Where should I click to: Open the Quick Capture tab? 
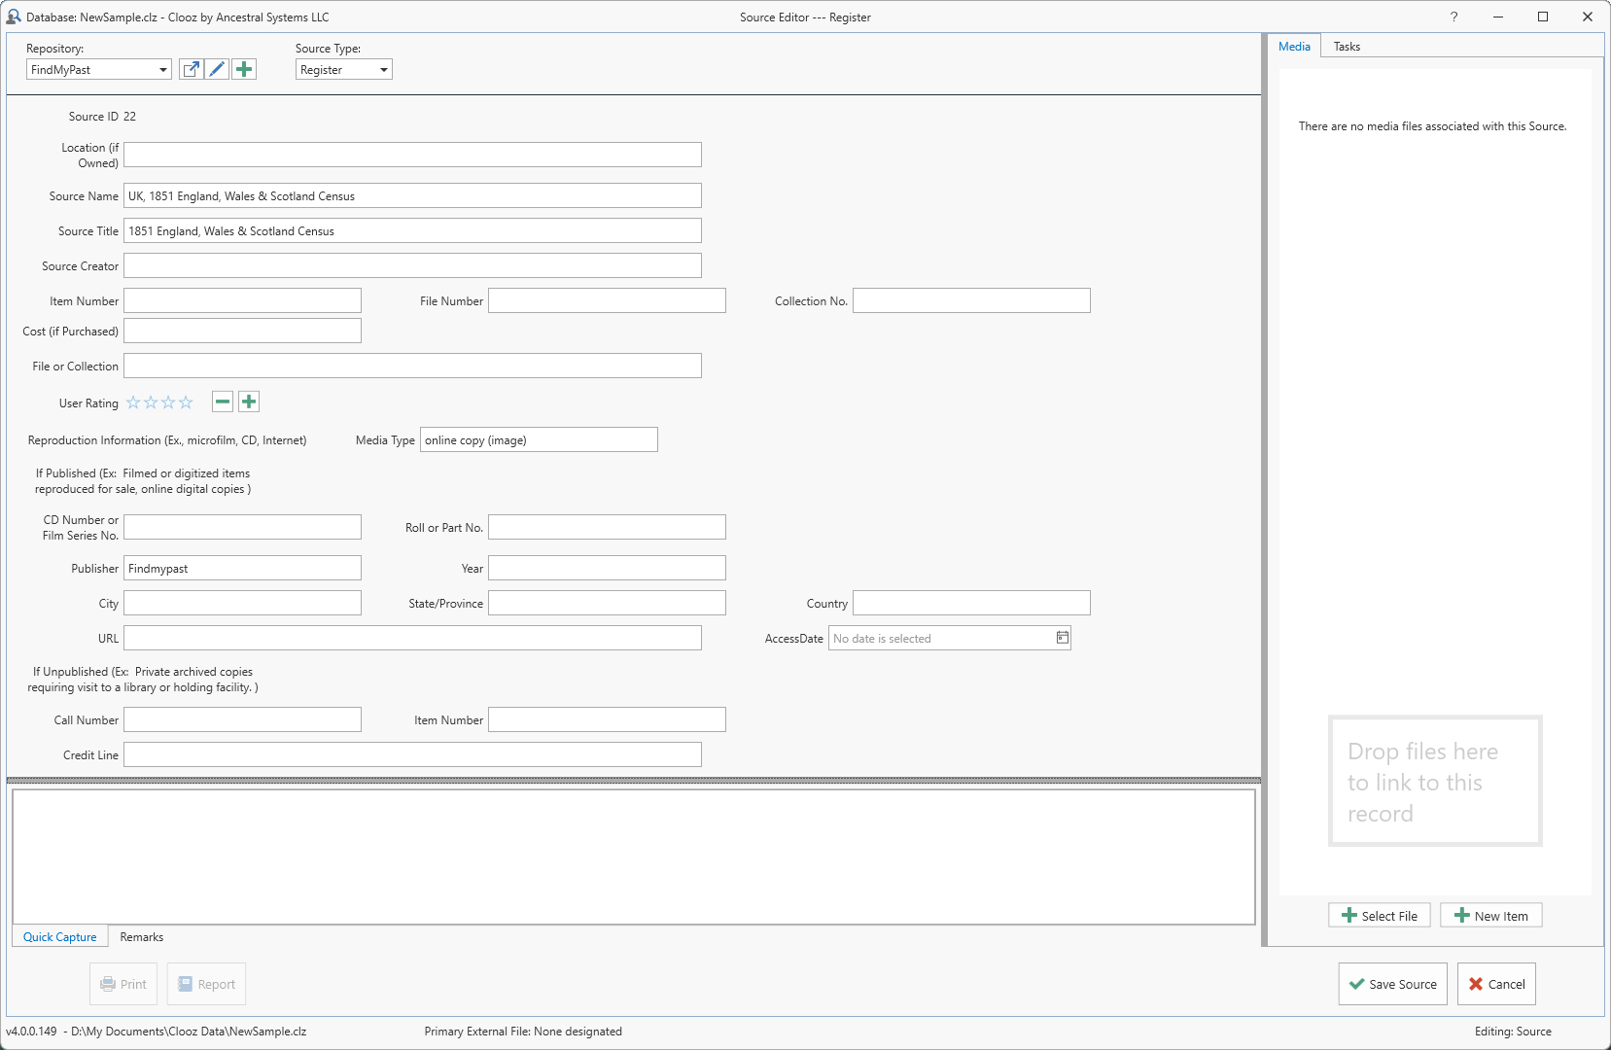(x=60, y=937)
